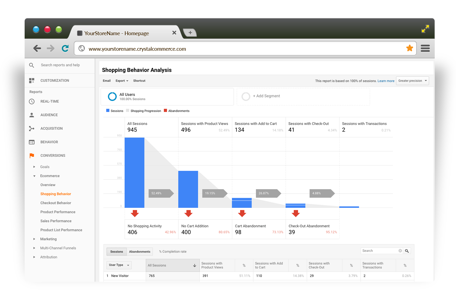Click the No Shopping Activity value 406
Image resolution: width=456 pixels, height=292 pixels.
pos(132,232)
